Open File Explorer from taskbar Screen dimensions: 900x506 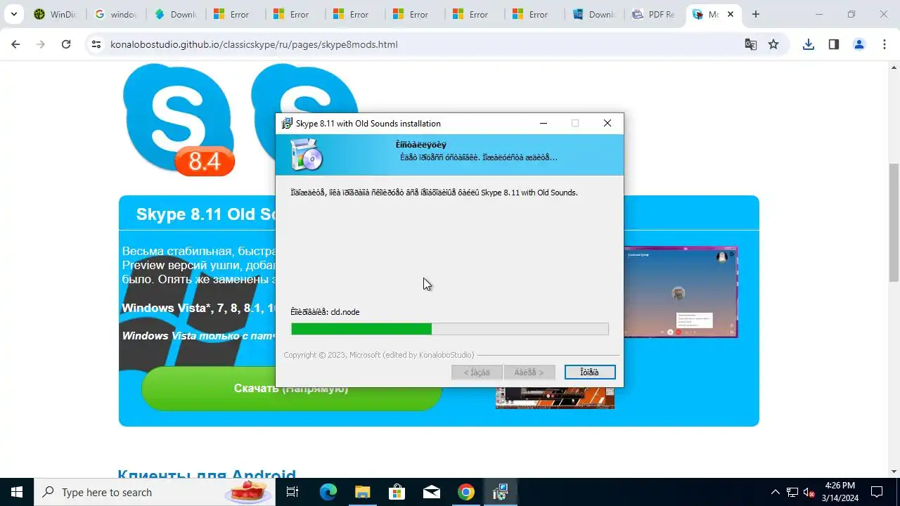(x=362, y=492)
